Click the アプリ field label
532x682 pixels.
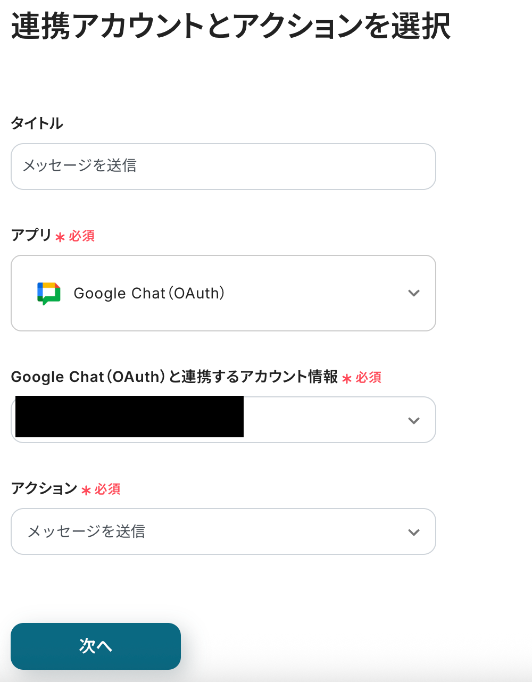click(31, 235)
